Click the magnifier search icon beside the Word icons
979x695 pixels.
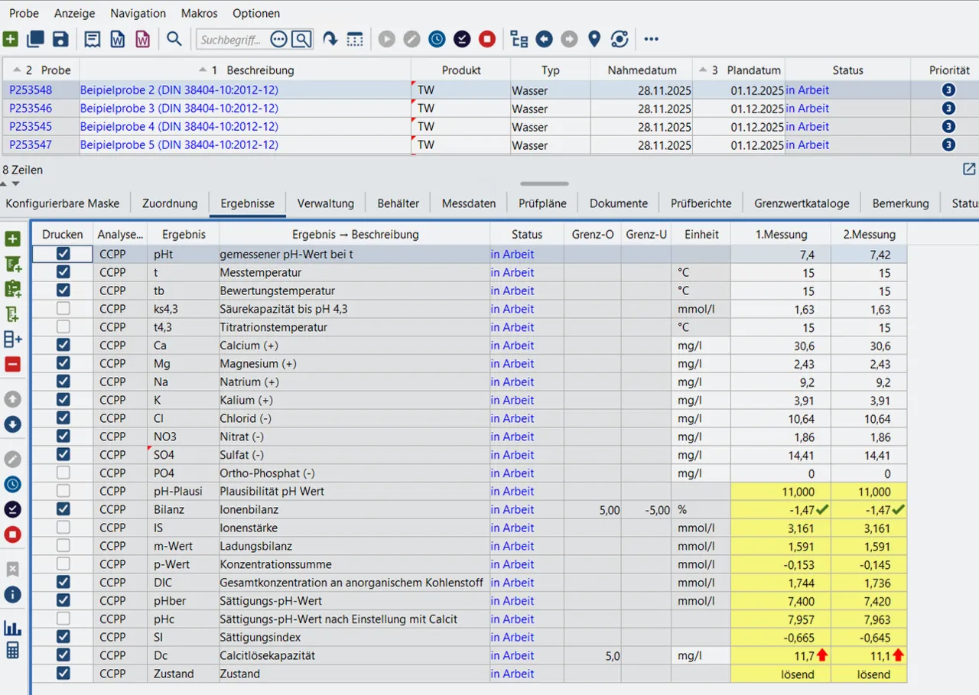tap(174, 39)
